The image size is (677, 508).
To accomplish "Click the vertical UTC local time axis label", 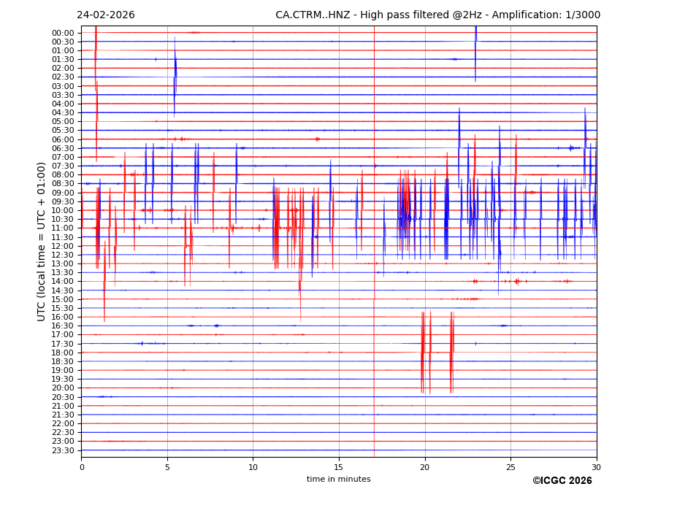I will click(42, 241).
